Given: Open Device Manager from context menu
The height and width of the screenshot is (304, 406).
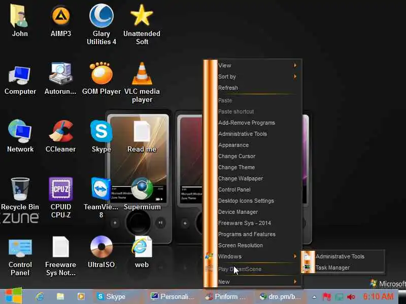Looking at the screenshot, I should pyautogui.click(x=260, y=212).
